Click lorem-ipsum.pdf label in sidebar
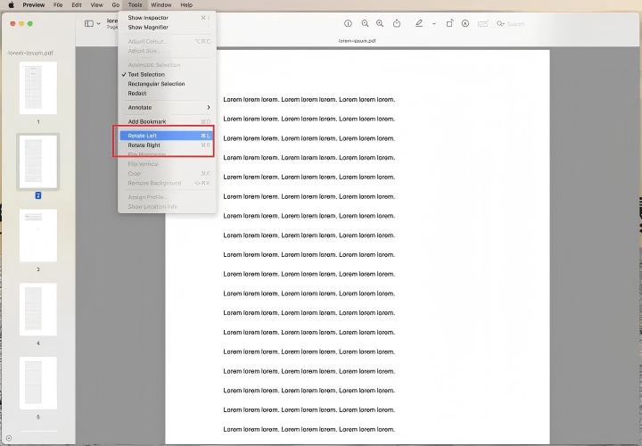Viewport: 642px width, 446px height. tap(30, 53)
